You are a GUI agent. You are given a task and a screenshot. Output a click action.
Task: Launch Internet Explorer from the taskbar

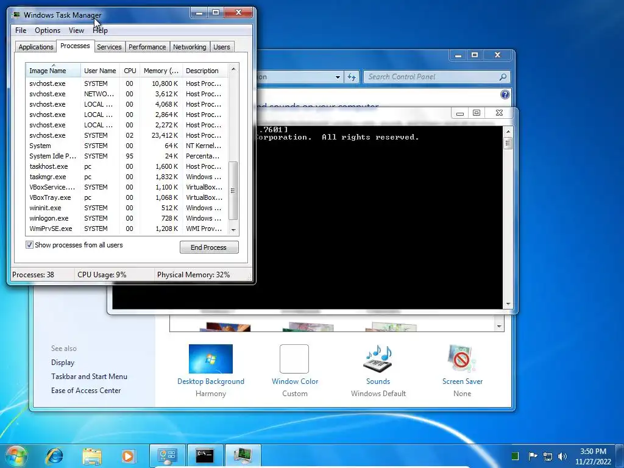tap(54, 456)
